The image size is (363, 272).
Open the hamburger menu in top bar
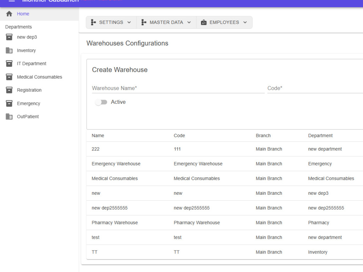pos(12,1)
